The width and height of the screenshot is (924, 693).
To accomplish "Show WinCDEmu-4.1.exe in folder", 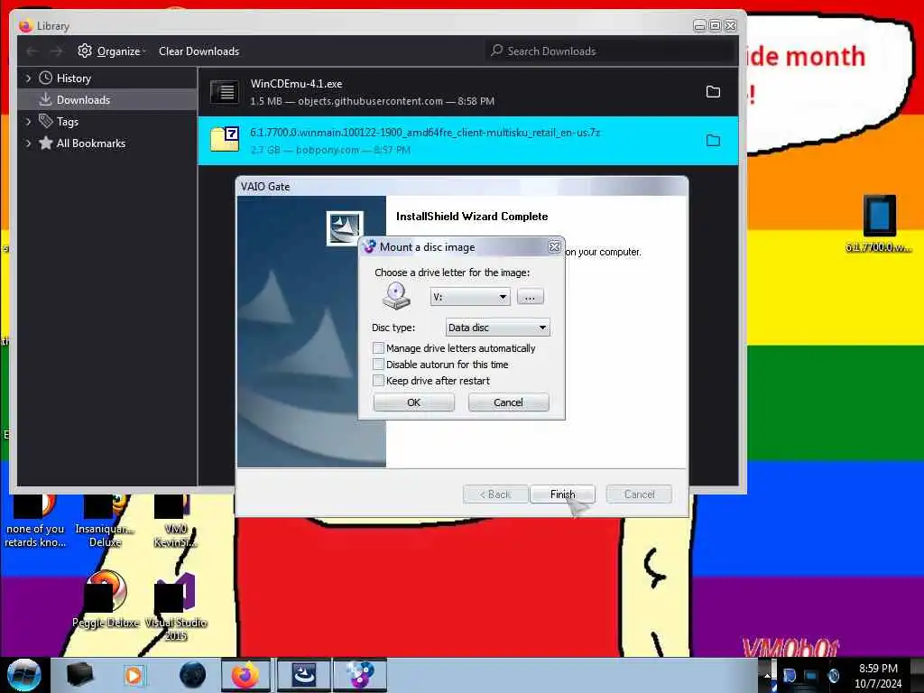I will (x=713, y=92).
